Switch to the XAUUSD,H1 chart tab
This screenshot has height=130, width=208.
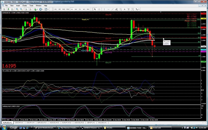click(102, 123)
